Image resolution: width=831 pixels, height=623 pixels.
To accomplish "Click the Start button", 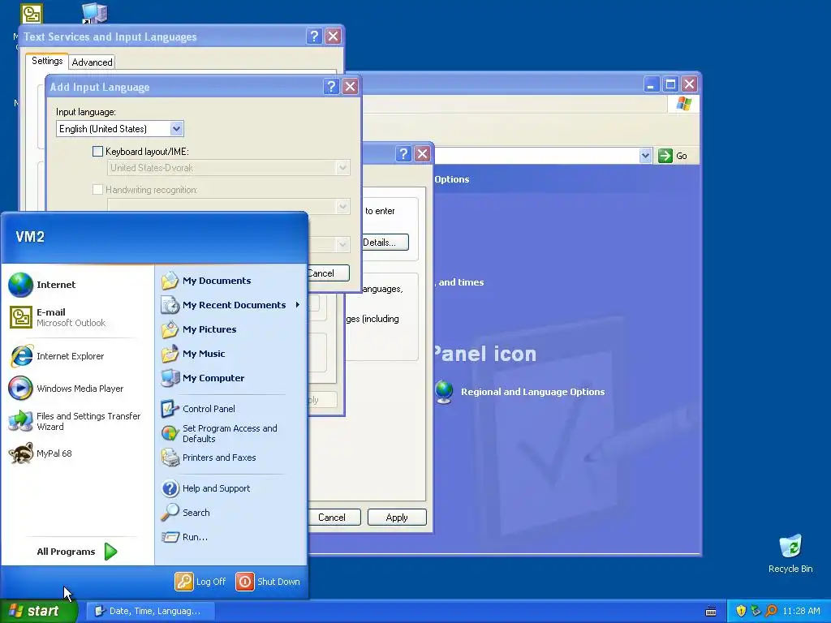I will point(38,611).
